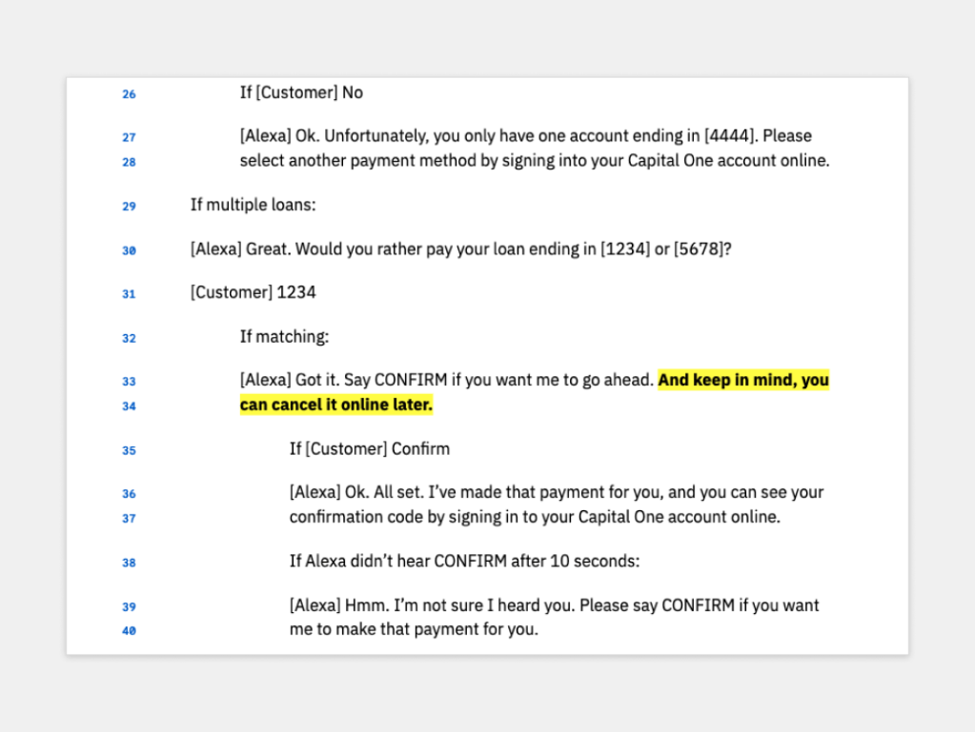This screenshot has height=732, width=975.
Task: Click the 'If [Customer] No' line
Action: 301,93
